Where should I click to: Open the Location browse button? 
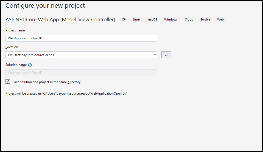(x=166, y=55)
